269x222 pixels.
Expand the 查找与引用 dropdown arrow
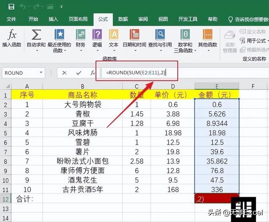pyautogui.click(x=161, y=50)
